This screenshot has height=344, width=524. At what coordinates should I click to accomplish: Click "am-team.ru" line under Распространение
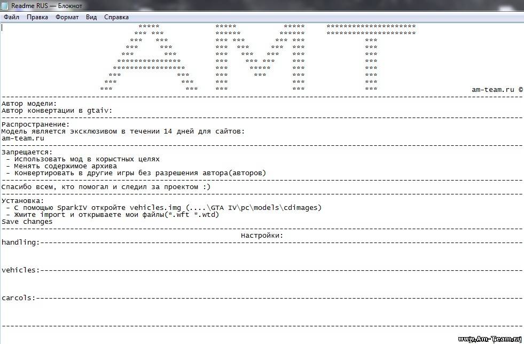point(23,138)
